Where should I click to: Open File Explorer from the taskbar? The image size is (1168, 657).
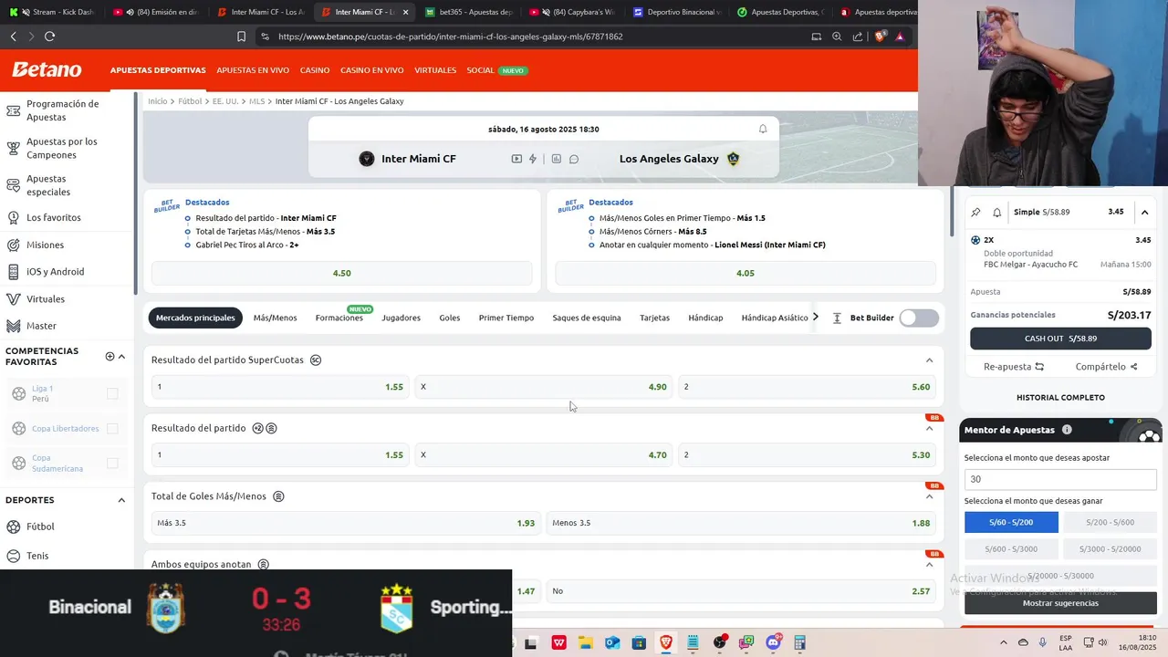click(x=585, y=642)
